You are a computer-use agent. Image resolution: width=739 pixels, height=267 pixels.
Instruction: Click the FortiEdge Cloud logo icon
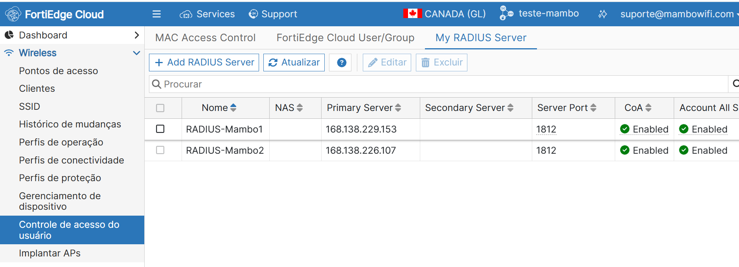13,14
